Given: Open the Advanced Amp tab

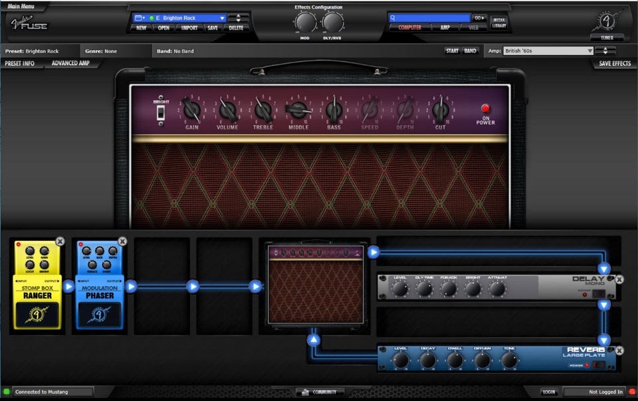Looking at the screenshot, I should pyautogui.click(x=70, y=63).
